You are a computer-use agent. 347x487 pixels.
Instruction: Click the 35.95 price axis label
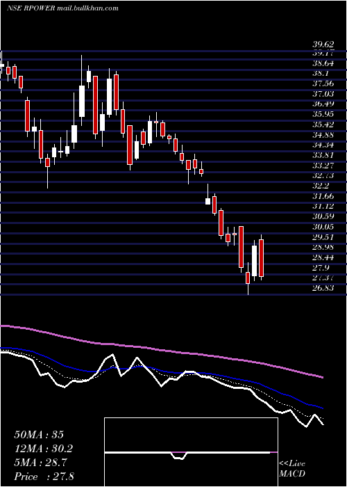(x=323, y=114)
